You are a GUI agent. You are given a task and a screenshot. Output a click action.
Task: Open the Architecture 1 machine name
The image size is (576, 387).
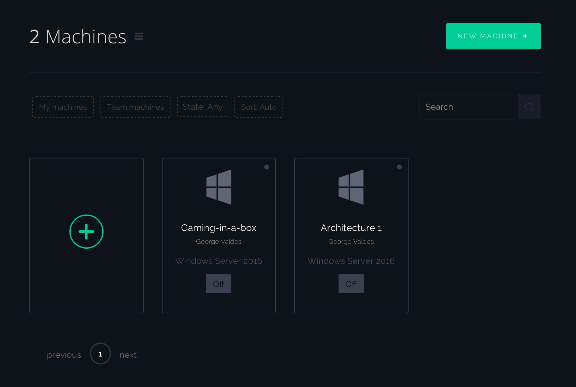click(351, 228)
